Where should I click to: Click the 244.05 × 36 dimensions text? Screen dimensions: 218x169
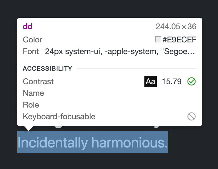click(x=176, y=26)
